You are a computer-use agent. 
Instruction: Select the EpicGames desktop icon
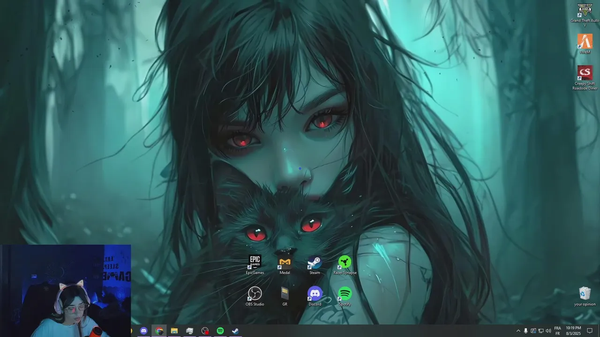point(255,265)
